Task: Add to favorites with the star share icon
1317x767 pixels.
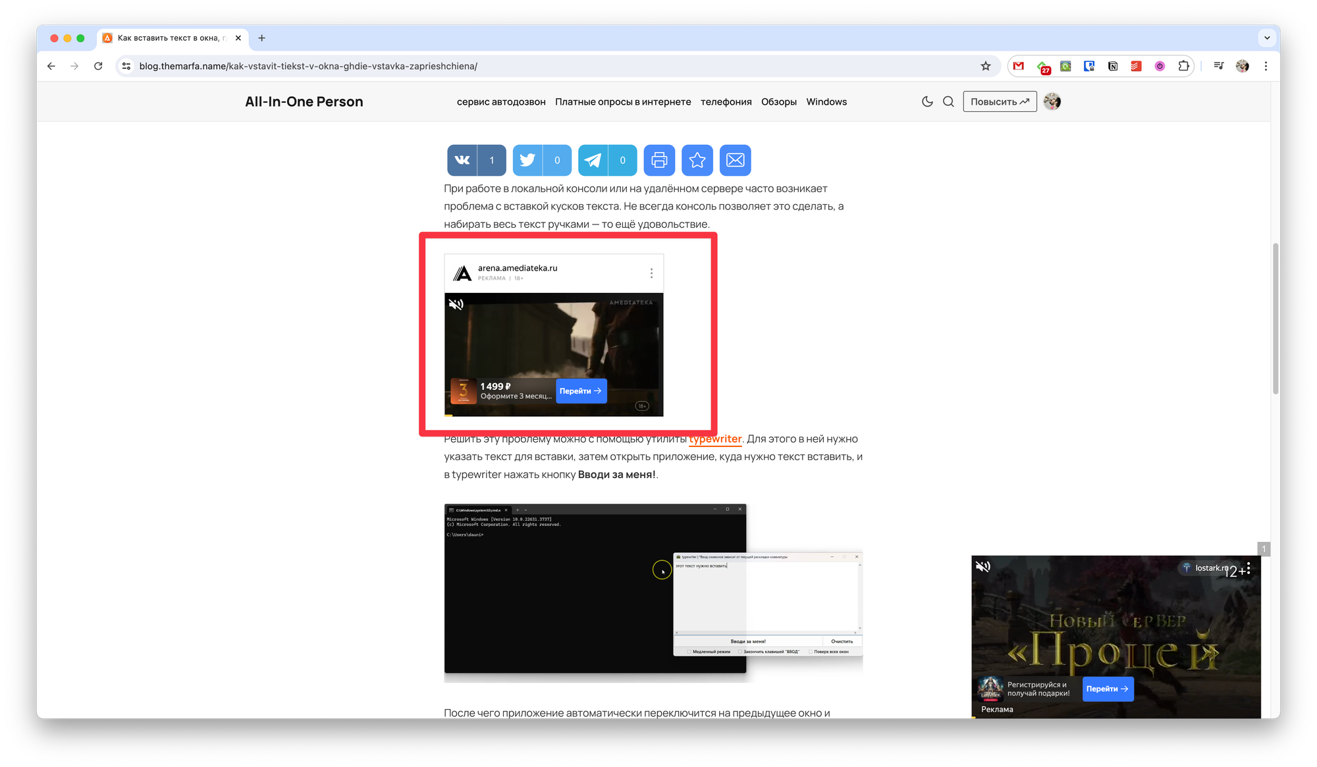Action: 697,160
